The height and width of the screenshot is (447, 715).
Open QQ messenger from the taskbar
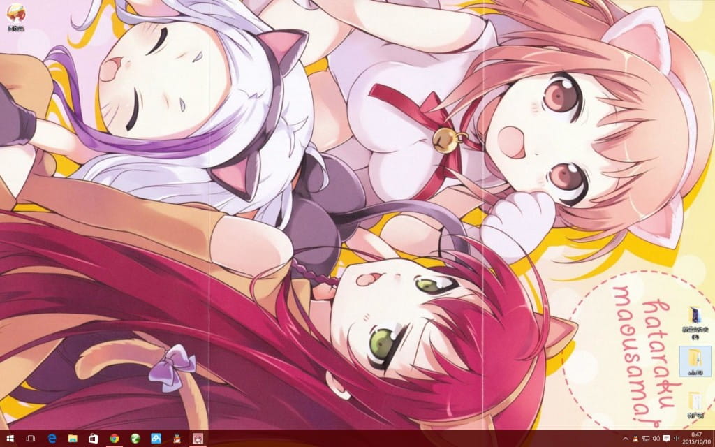click(x=177, y=440)
